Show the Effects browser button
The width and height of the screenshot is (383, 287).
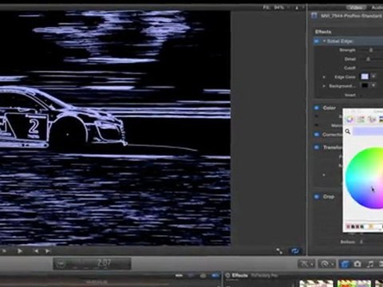[x=345, y=264]
